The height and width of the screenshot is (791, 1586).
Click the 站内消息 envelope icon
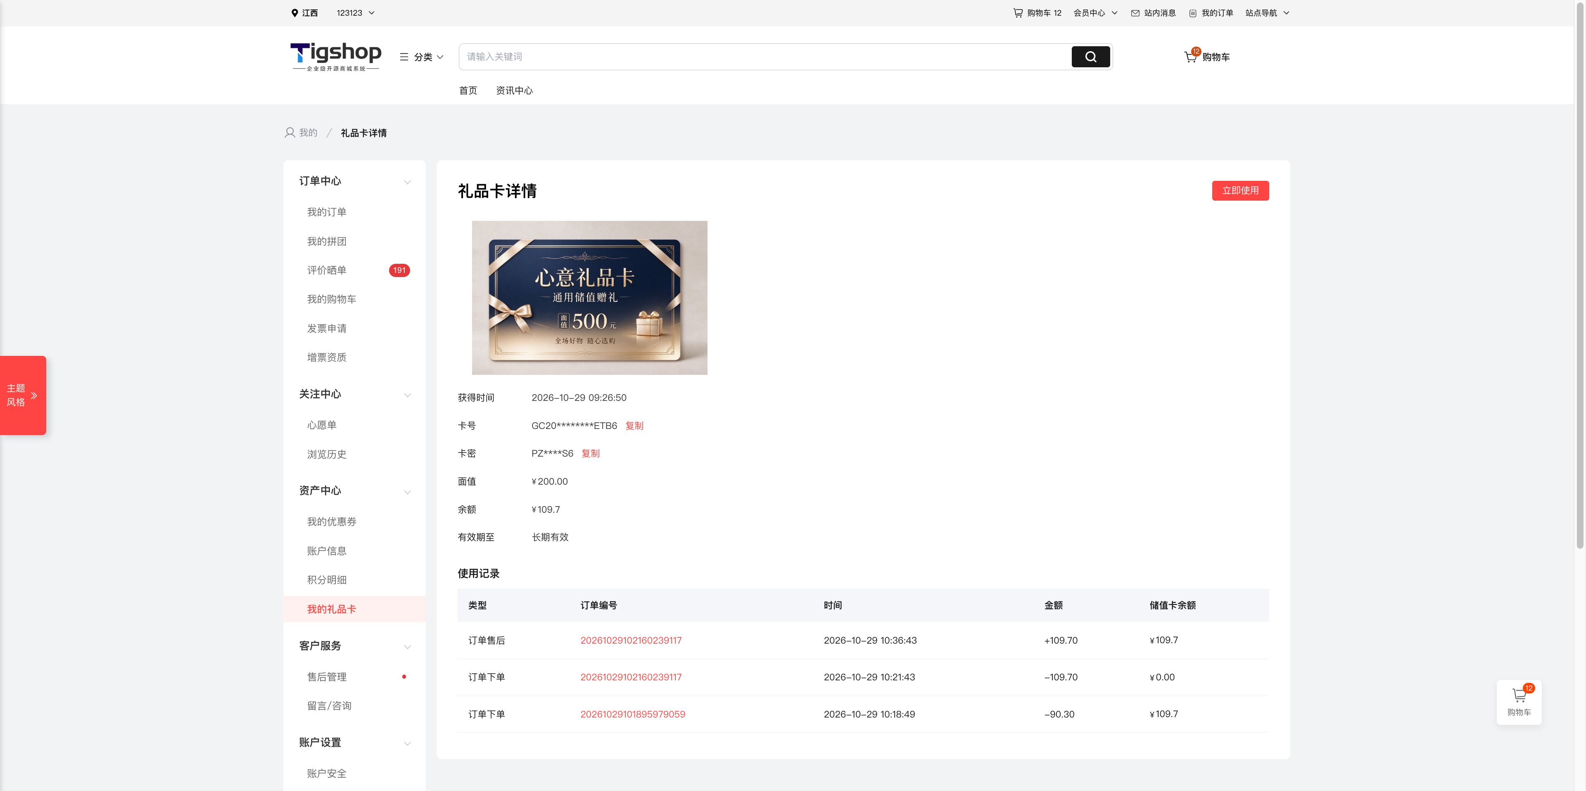[x=1135, y=13]
